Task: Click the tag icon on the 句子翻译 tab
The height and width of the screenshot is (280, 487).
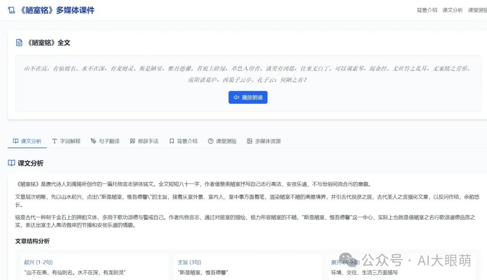Action: pos(93,141)
